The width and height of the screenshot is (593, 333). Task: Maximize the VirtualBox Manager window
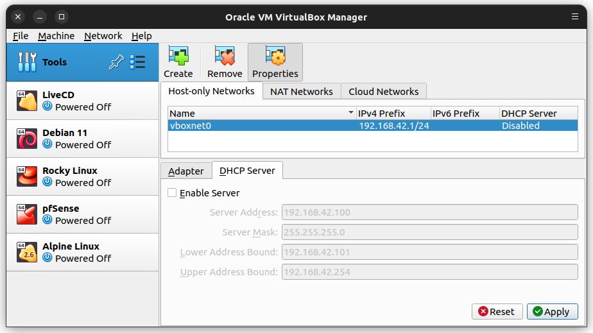[62, 17]
